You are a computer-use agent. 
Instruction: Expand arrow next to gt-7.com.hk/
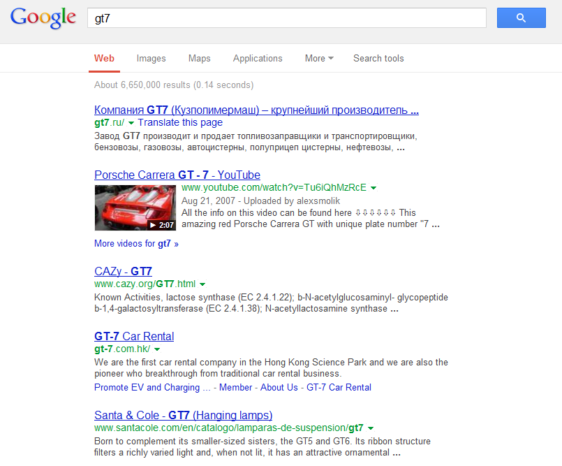(157, 349)
